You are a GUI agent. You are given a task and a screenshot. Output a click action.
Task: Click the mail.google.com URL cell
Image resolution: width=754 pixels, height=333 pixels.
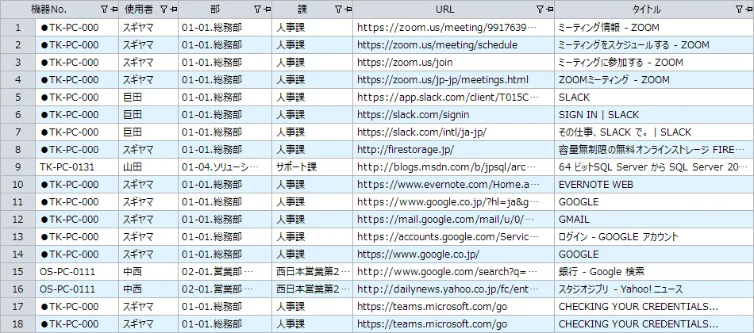point(453,220)
